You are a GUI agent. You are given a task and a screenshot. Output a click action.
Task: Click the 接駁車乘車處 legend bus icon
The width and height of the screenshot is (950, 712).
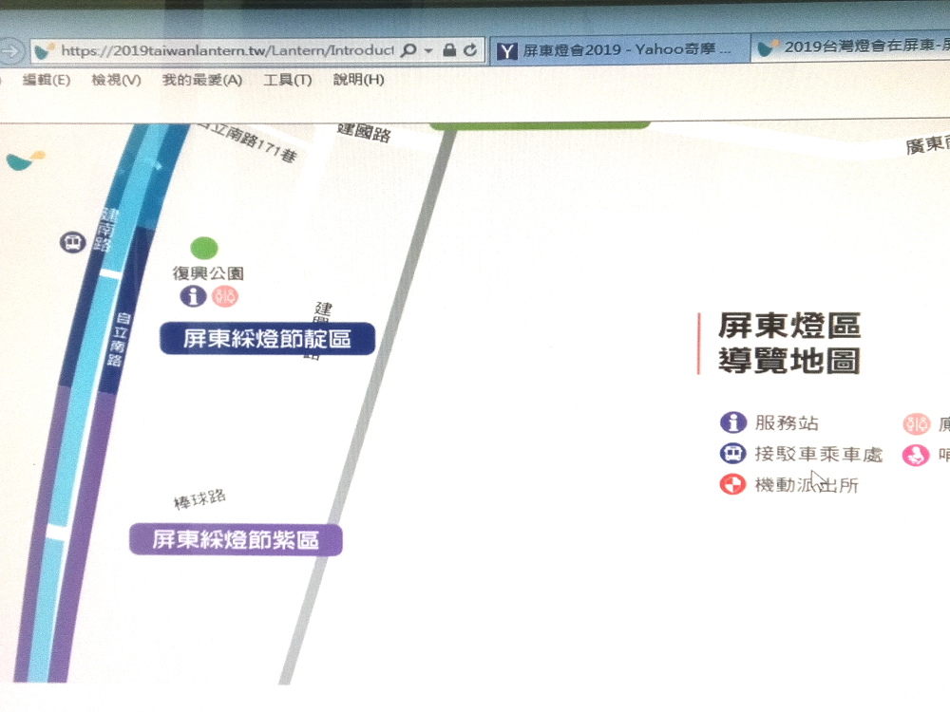pyautogui.click(x=732, y=454)
